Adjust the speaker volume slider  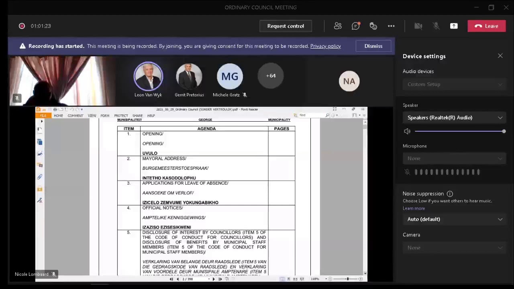point(460,131)
